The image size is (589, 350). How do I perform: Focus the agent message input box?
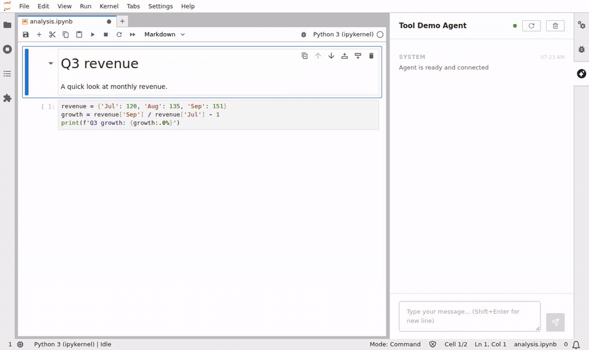(469, 316)
